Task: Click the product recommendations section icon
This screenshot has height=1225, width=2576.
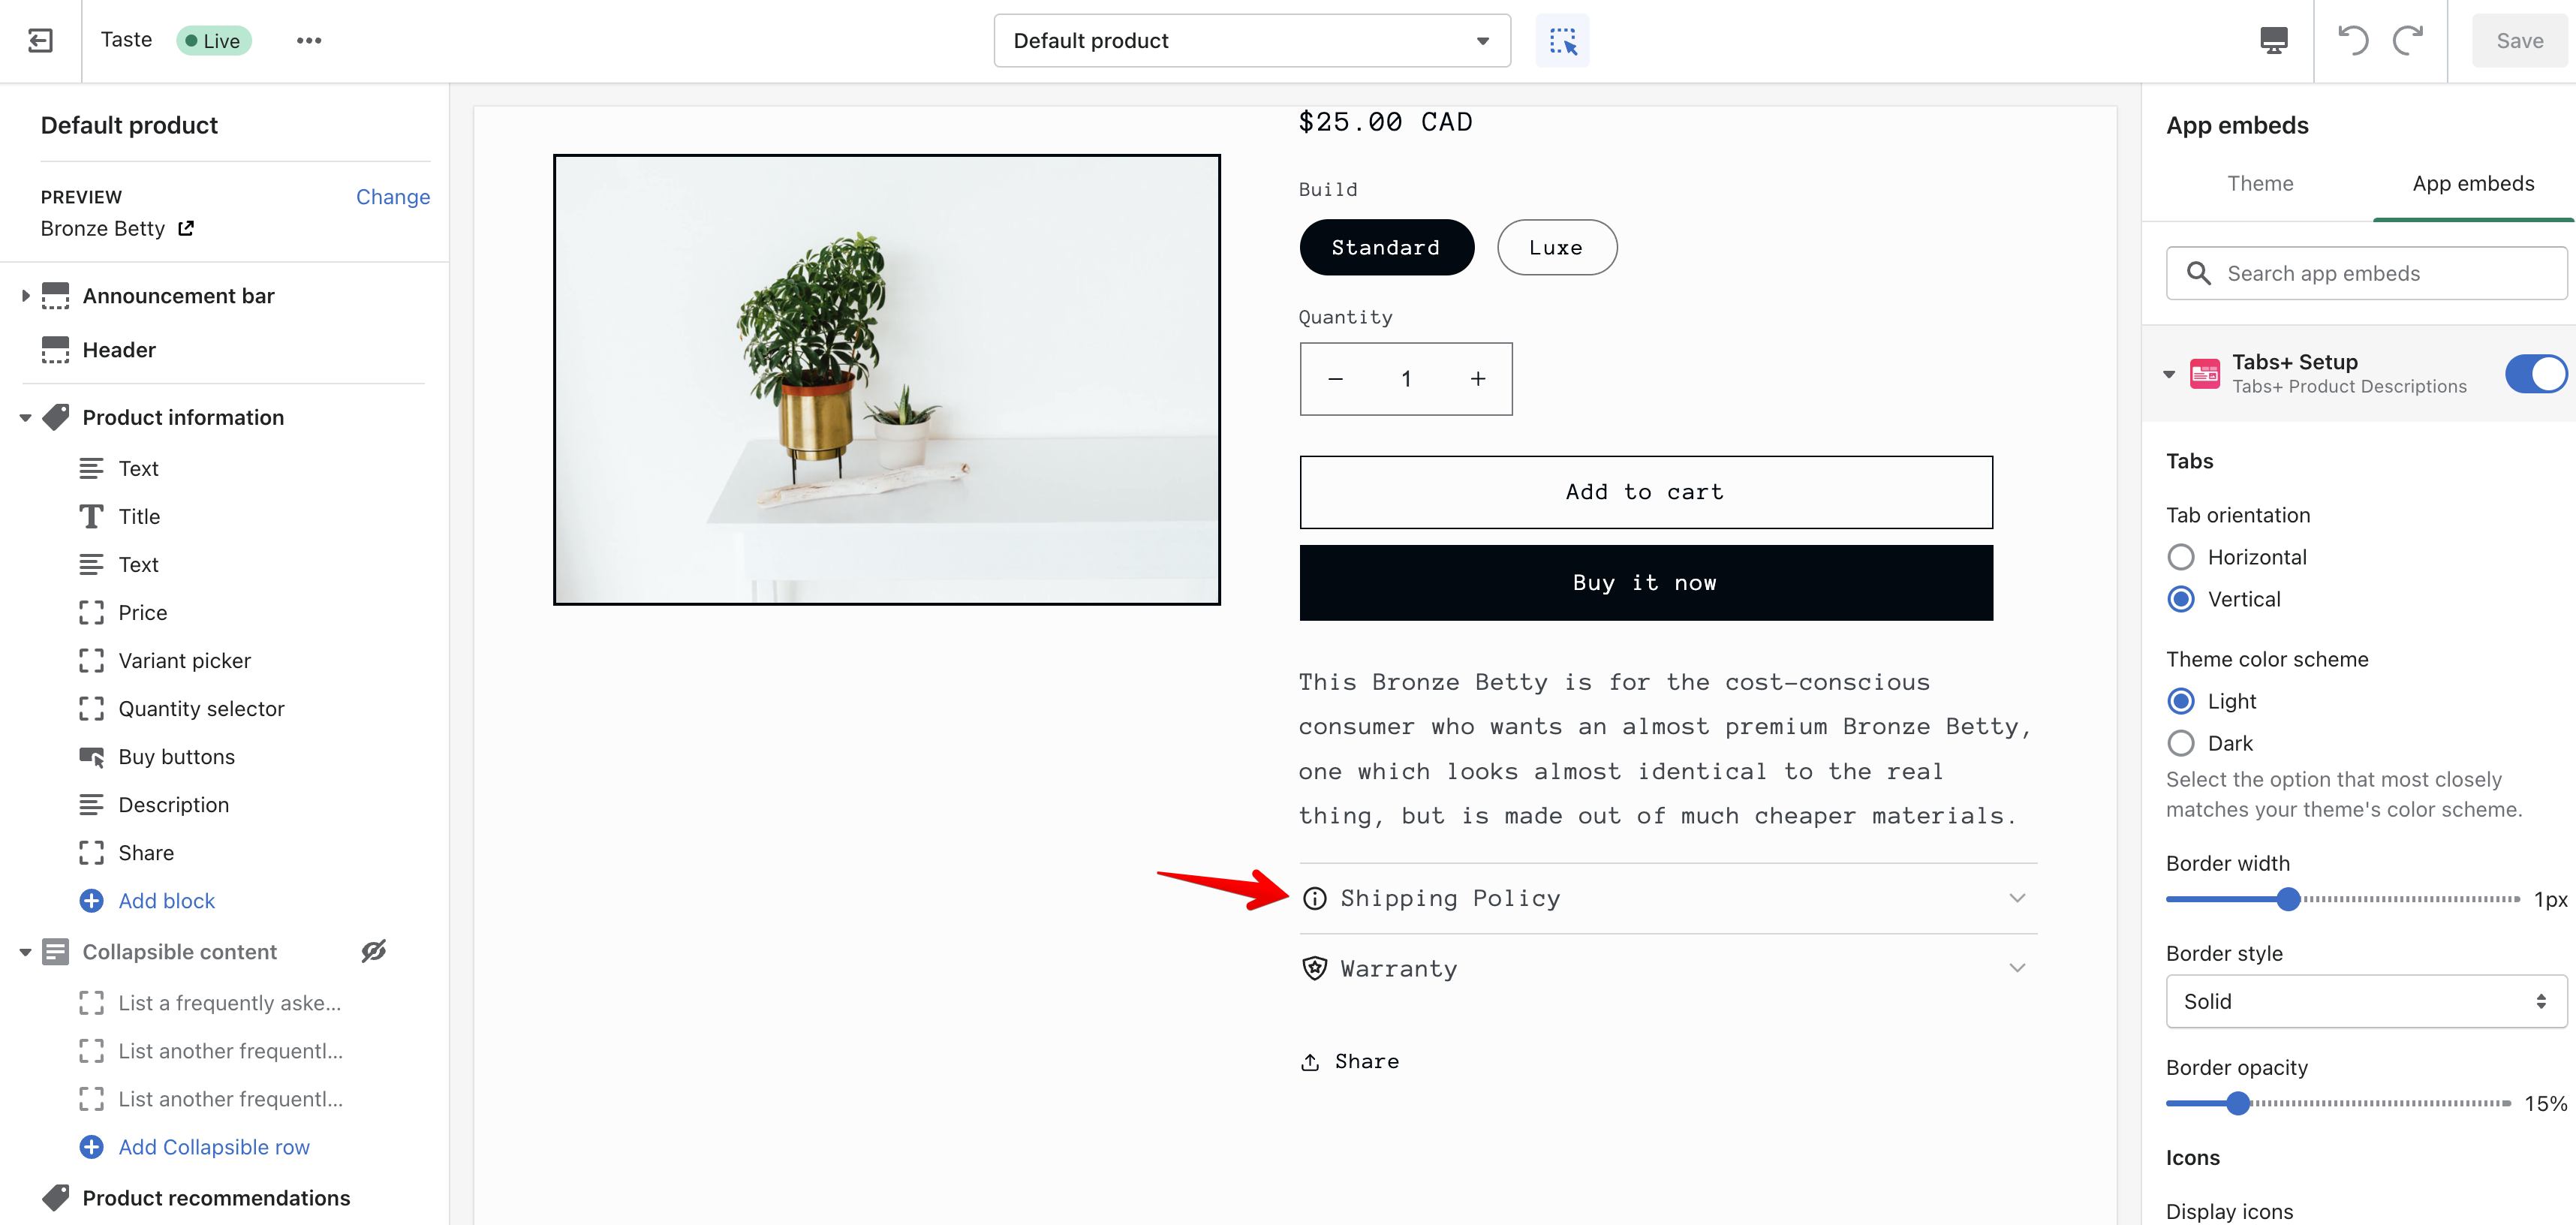Action: (x=56, y=1197)
